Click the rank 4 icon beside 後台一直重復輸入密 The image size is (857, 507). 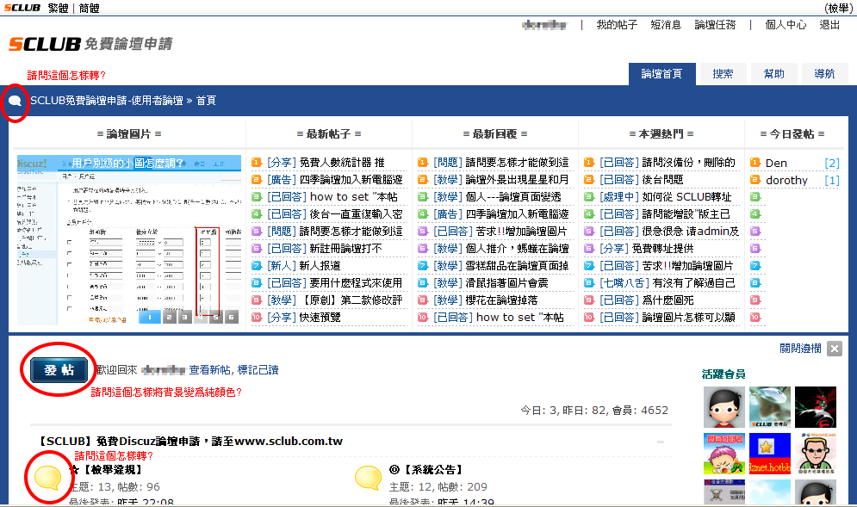coord(257,214)
